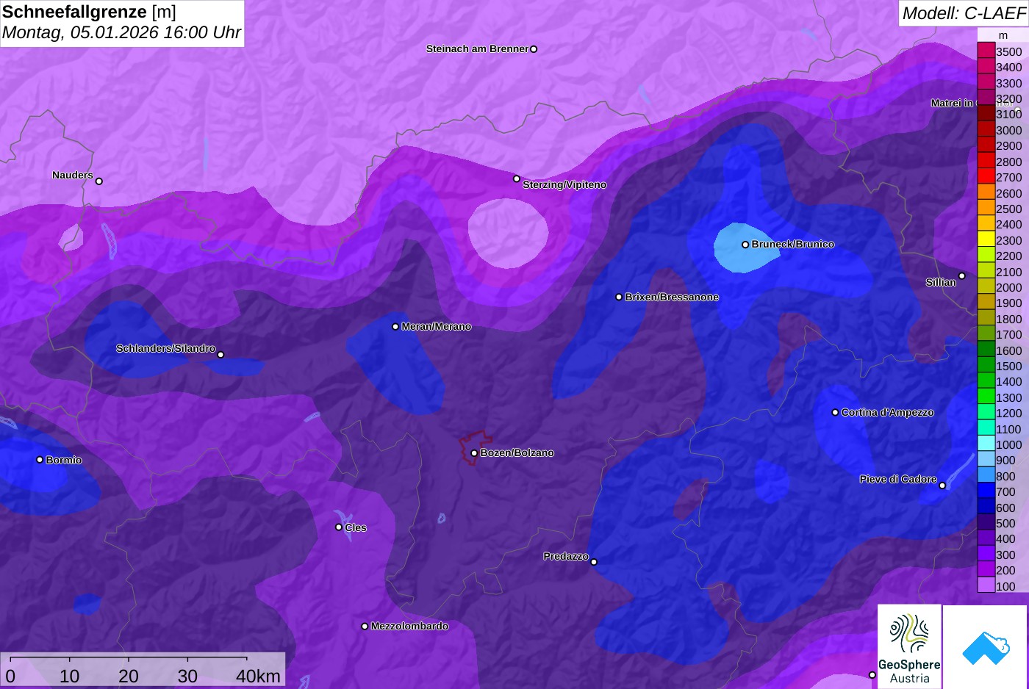Click the Sillian place name
The image size is (1029, 689).
point(941,282)
